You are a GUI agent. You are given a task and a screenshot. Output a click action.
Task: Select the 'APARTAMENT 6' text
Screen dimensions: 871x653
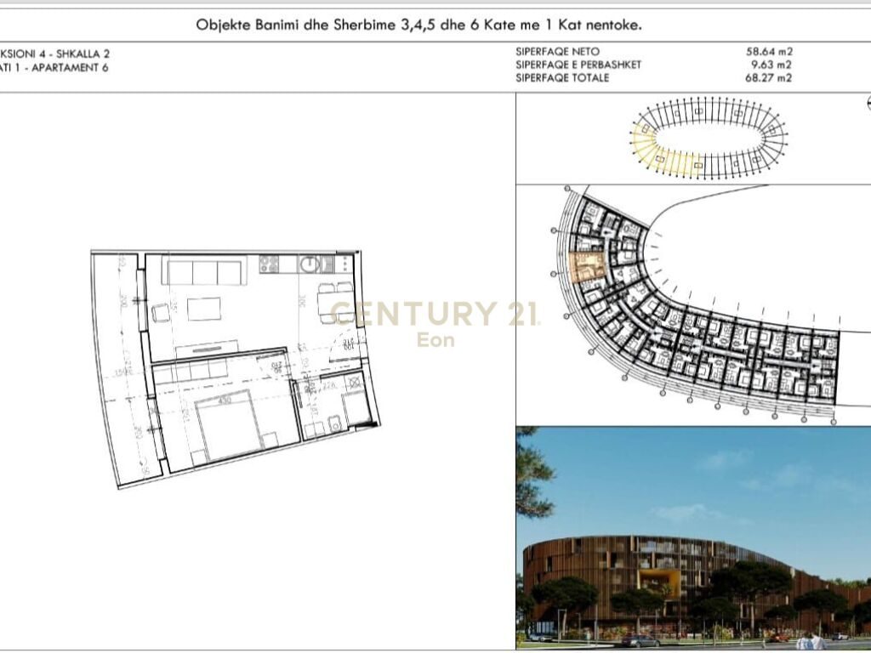coord(70,68)
